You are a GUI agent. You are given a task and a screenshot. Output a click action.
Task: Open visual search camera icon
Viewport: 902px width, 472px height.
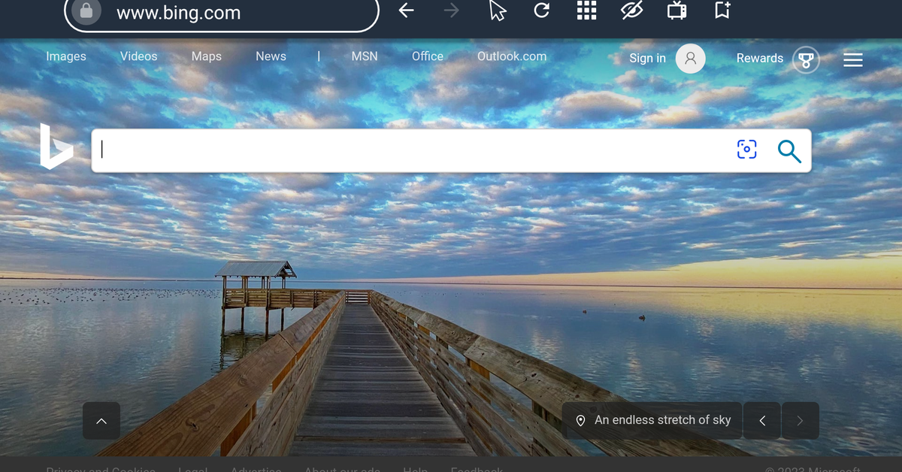746,150
